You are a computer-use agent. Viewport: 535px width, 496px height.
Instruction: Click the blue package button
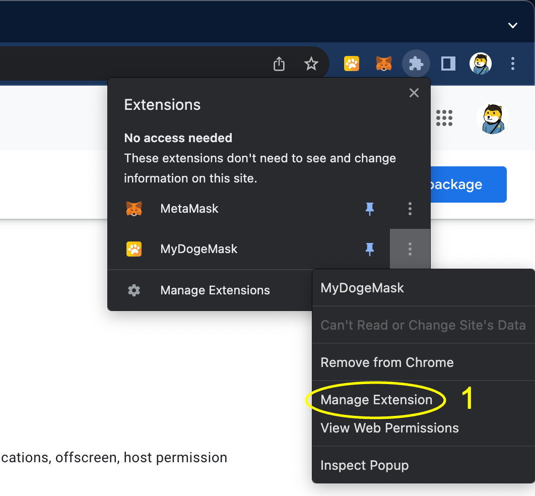[x=469, y=184]
